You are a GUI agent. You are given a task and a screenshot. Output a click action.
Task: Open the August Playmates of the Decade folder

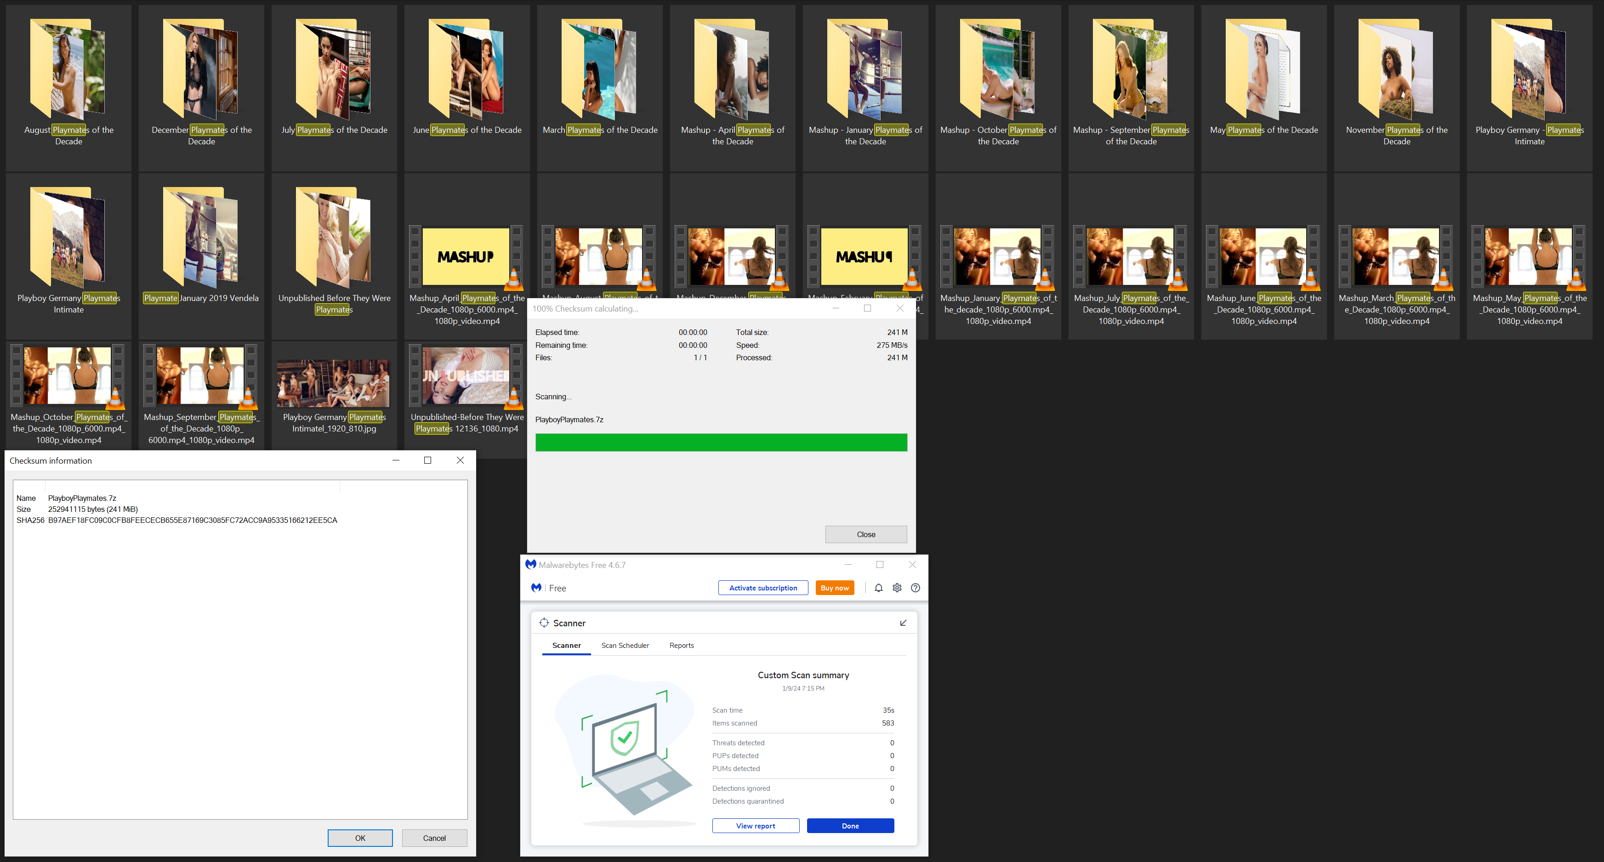[68, 87]
